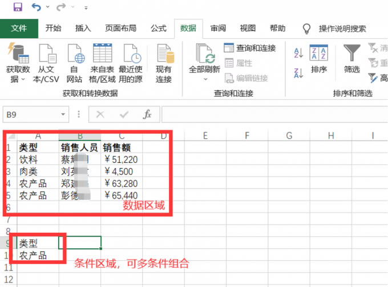Expand the 全部刷新 dropdown chevron
This screenshot has width=388, height=287.
[x=205, y=79]
